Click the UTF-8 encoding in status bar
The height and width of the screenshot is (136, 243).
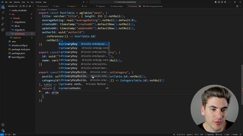tap(196, 134)
